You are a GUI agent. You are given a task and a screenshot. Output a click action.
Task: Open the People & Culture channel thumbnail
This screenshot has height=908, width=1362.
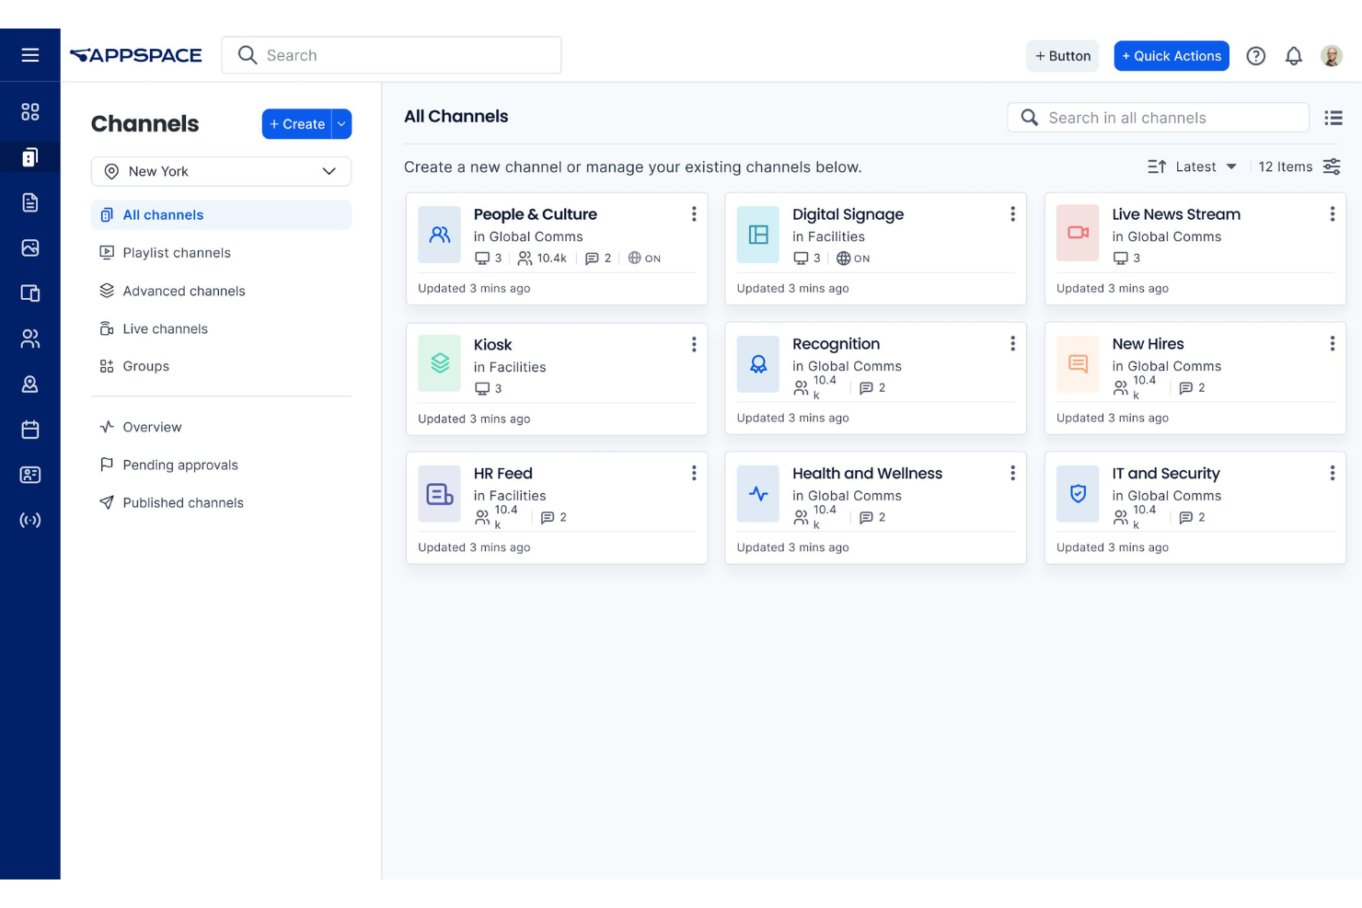click(440, 235)
